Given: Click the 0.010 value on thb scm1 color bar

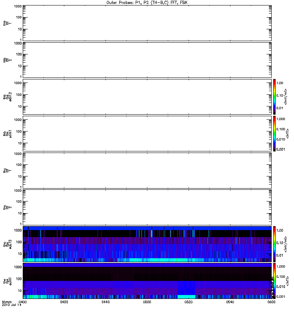Looking at the screenshot, I should (x=281, y=139).
